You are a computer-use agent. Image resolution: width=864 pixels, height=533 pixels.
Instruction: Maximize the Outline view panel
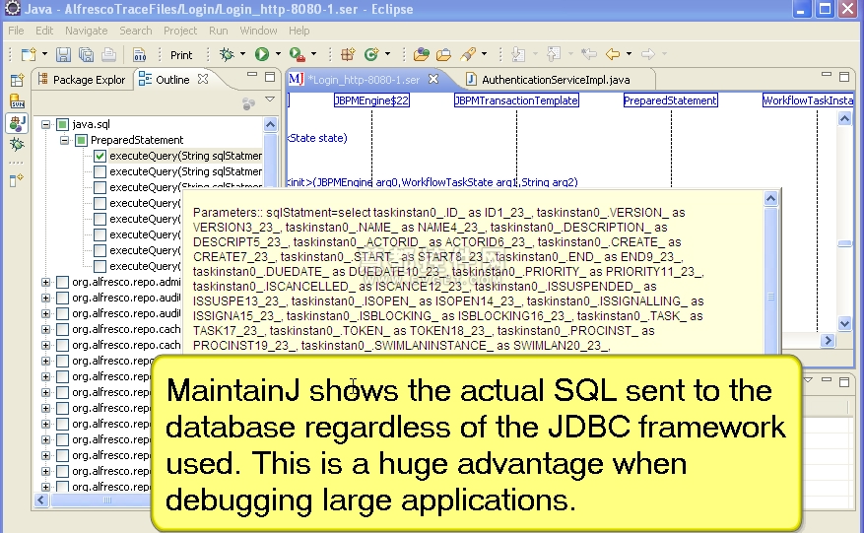pyautogui.click(x=270, y=77)
